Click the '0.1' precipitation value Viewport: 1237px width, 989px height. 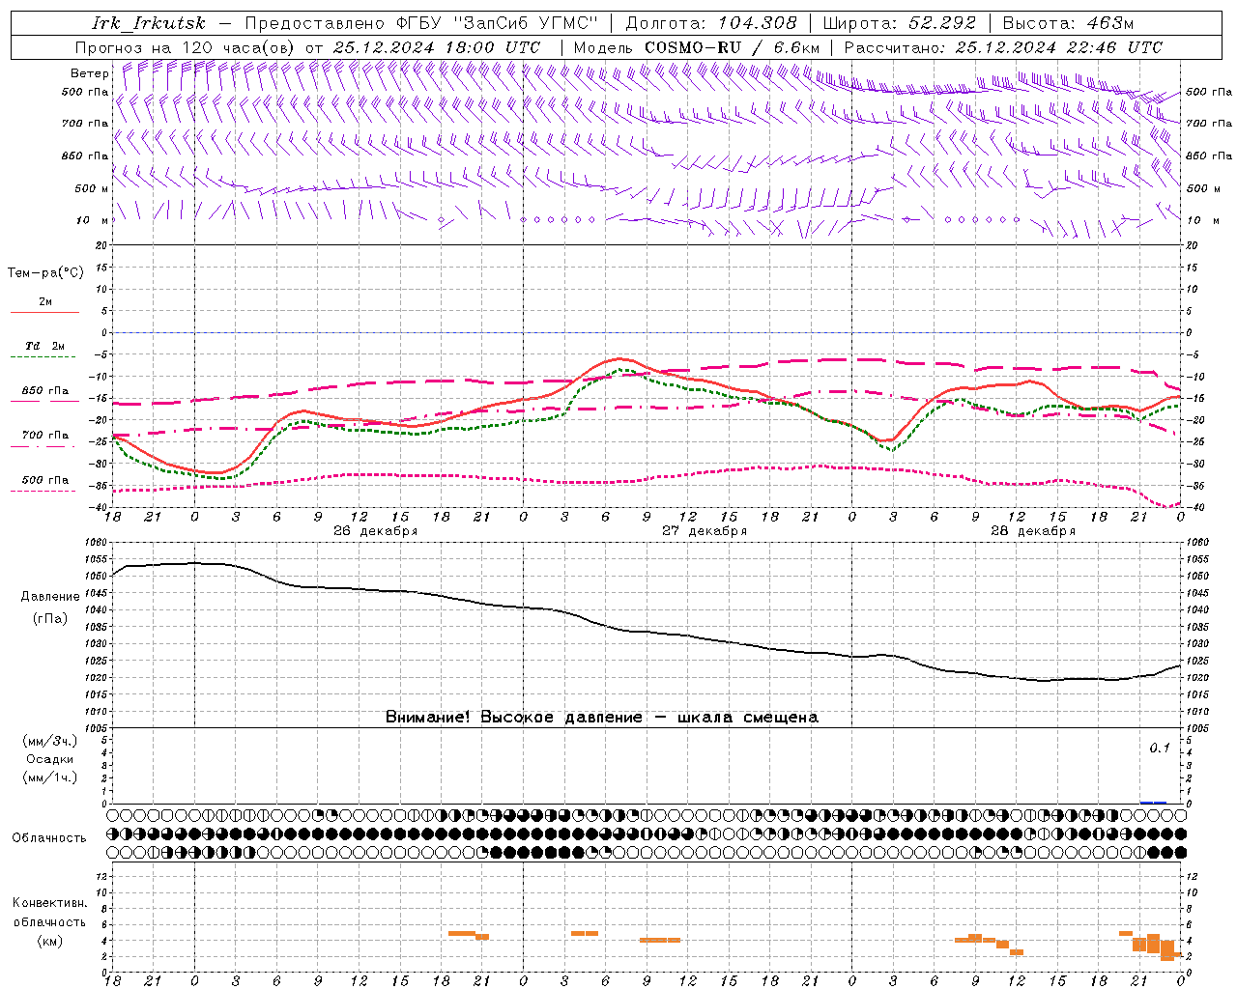pos(1159,748)
